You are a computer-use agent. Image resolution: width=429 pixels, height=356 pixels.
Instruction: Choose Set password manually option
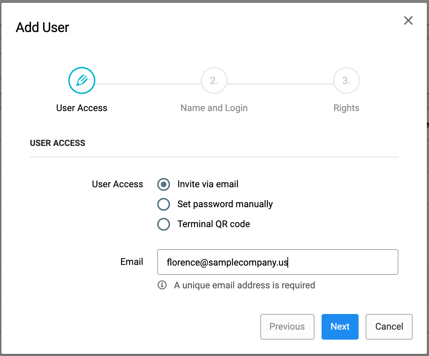pos(164,204)
